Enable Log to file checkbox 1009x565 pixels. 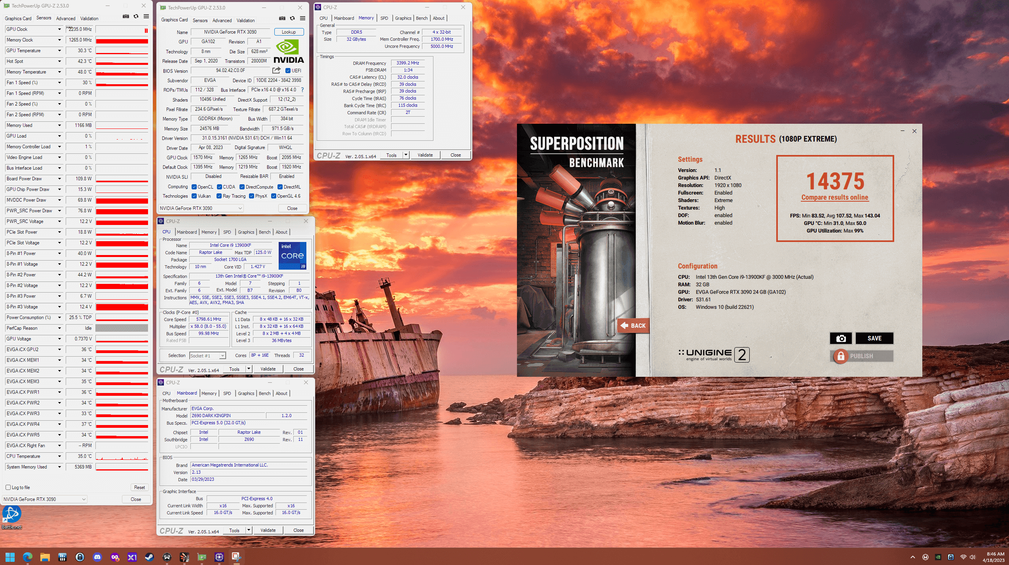point(8,488)
